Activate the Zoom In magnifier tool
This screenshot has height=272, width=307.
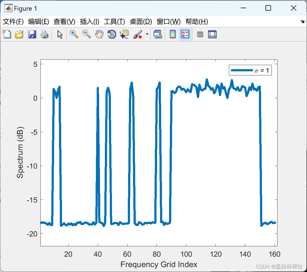click(74, 34)
